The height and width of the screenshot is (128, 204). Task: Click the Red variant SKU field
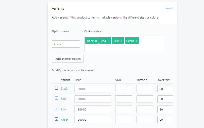point(124,99)
